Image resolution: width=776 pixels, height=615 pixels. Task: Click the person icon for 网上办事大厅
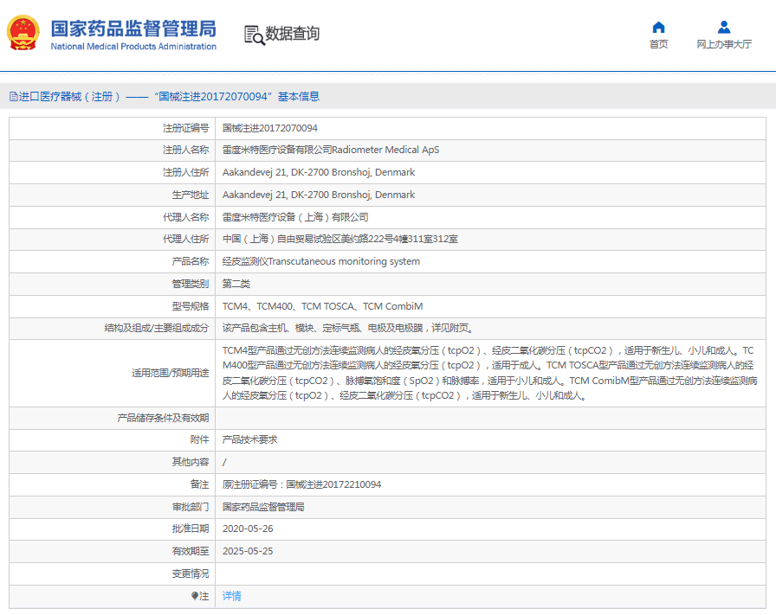pyautogui.click(x=724, y=27)
